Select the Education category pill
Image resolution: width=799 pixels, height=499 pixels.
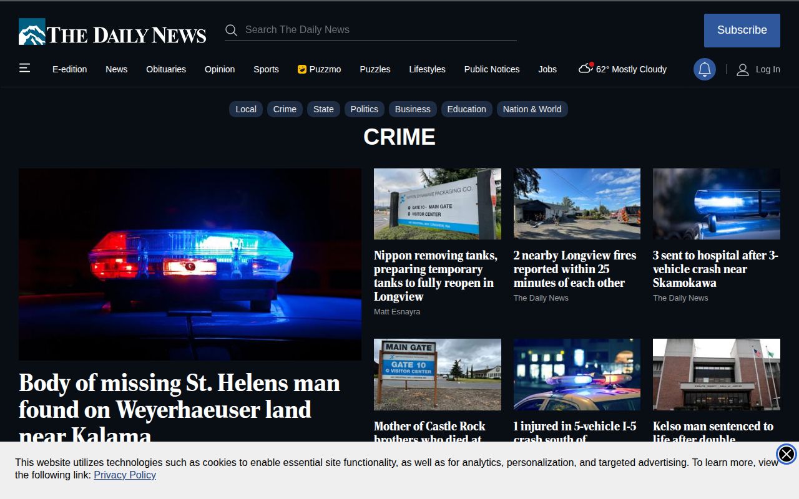click(x=466, y=109)
